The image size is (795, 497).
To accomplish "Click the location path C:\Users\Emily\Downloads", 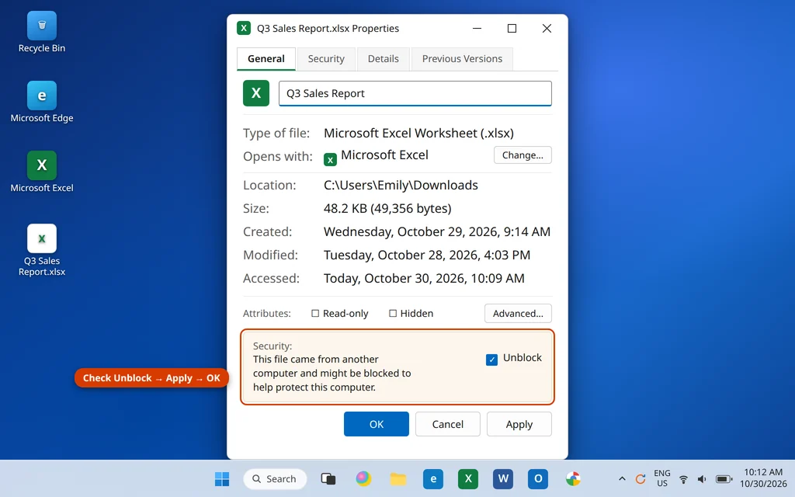I will tap(401, 185).
